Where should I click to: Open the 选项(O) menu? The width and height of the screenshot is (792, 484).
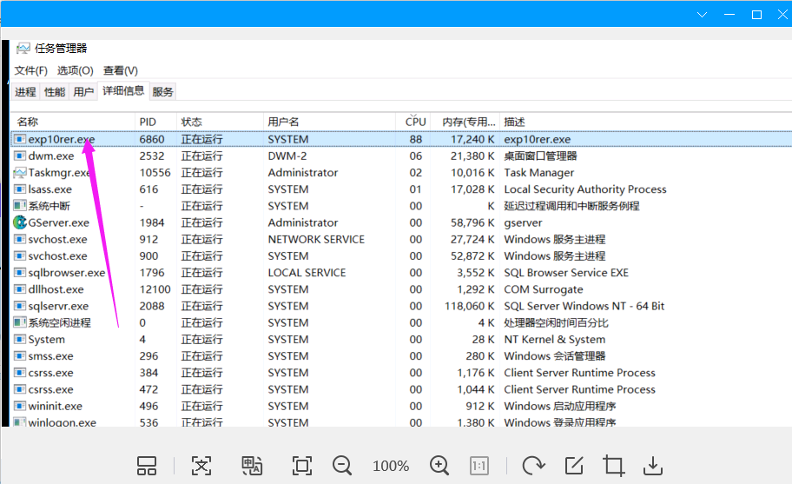(76, 70)
